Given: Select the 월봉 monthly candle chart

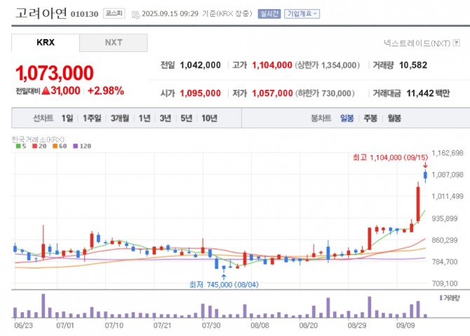Looking at the screenshot, I should [394, 118].
